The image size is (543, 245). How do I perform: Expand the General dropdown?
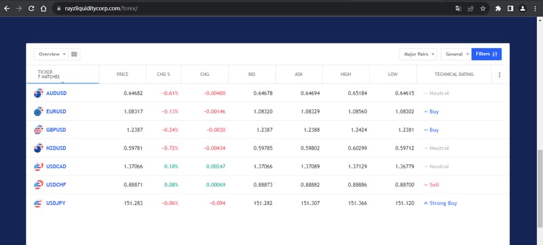pos(456,54)
